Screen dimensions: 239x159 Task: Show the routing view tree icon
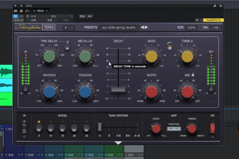[27, 11]
